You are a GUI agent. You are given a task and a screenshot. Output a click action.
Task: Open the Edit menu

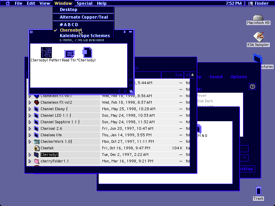[31, 3]
